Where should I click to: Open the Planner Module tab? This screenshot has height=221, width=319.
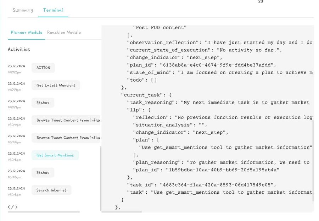point(27,32)
